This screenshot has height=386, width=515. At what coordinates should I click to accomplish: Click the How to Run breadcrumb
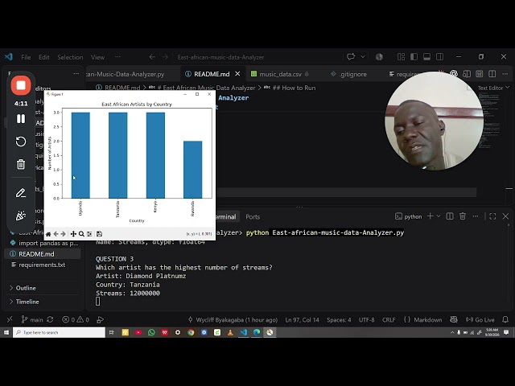tap(295, 88)
